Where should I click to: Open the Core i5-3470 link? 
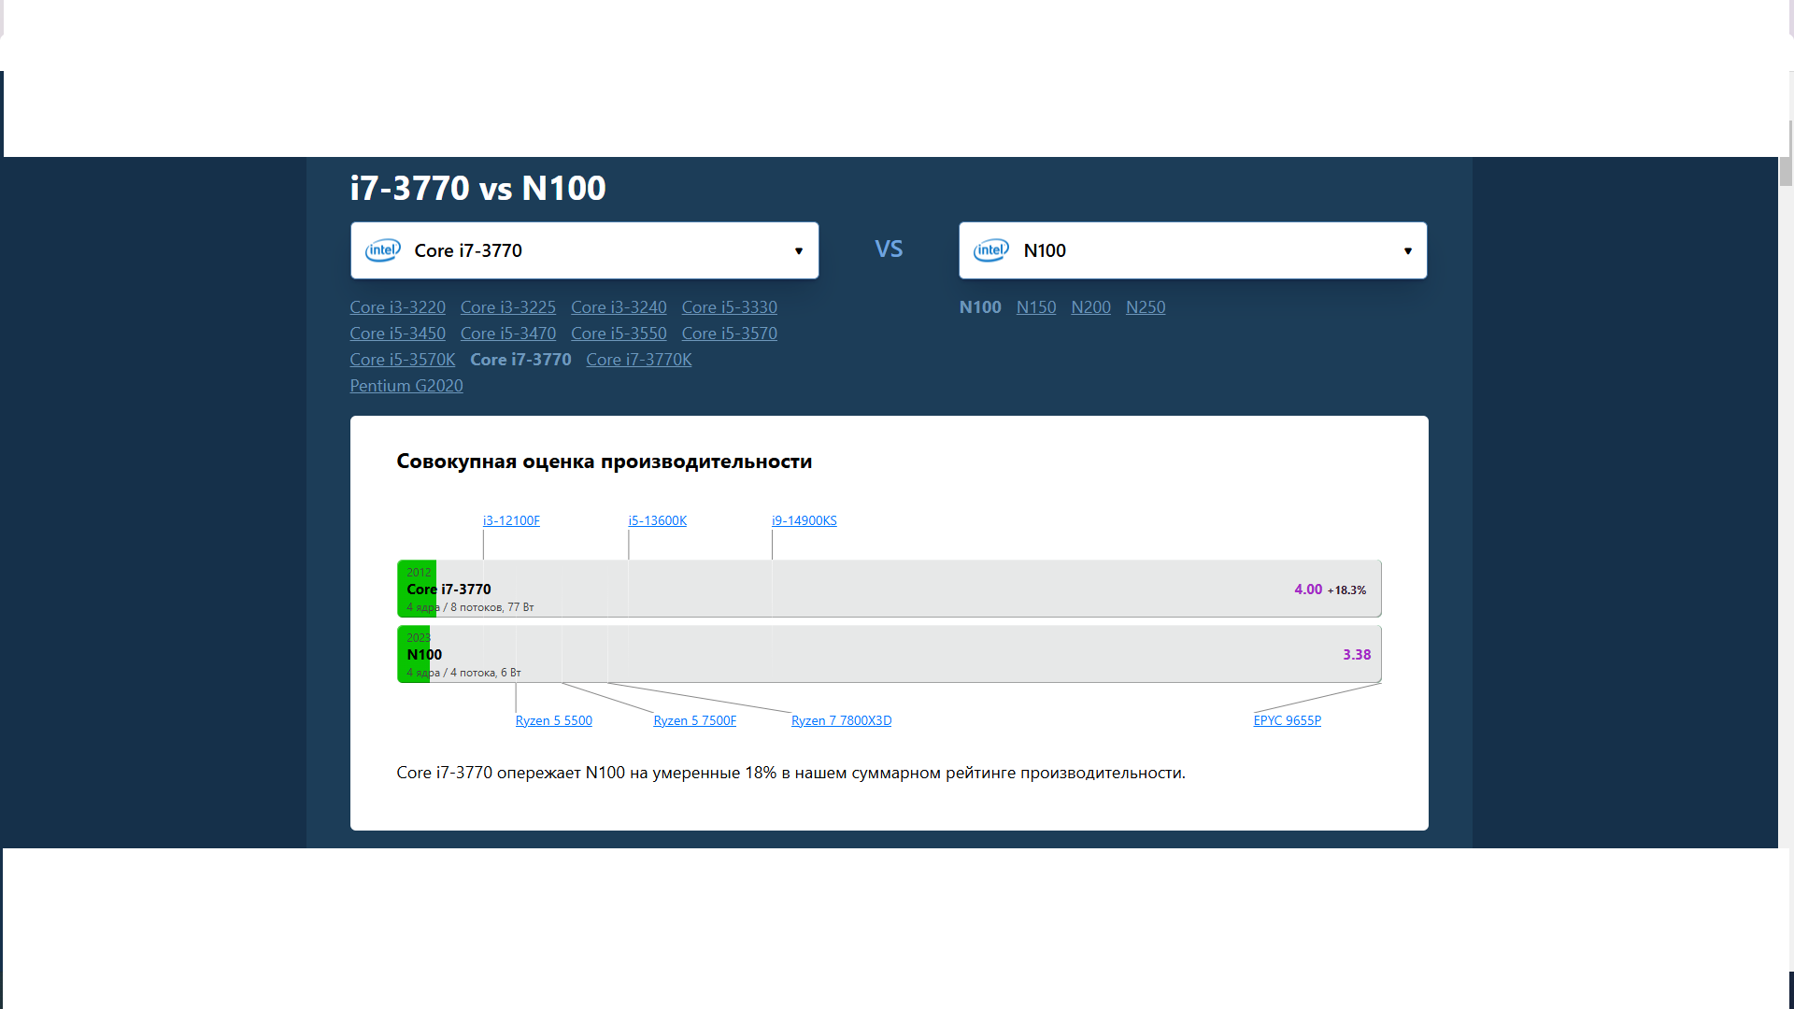(x=508, y=334)
